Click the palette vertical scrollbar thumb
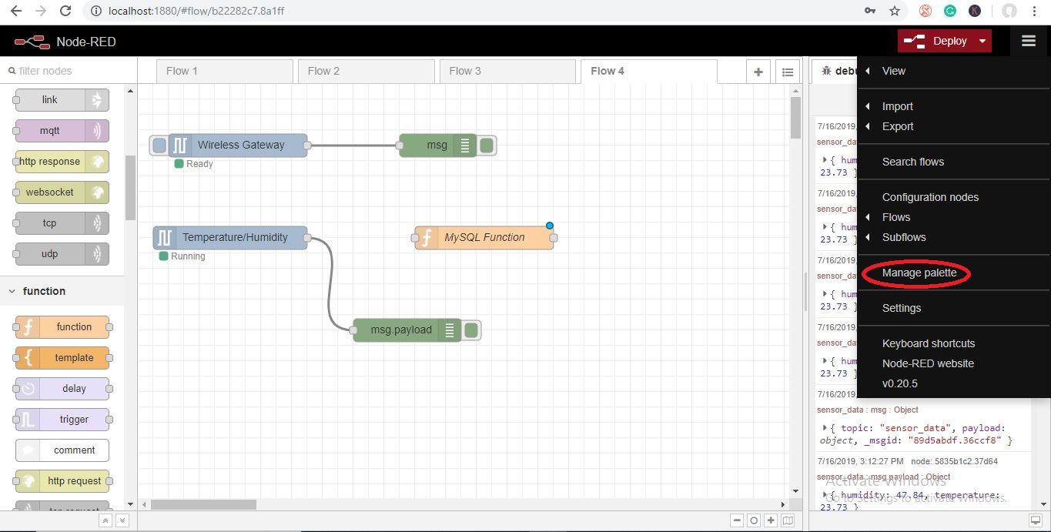Viewport: 1051px width, 532px height. (130, 188)
